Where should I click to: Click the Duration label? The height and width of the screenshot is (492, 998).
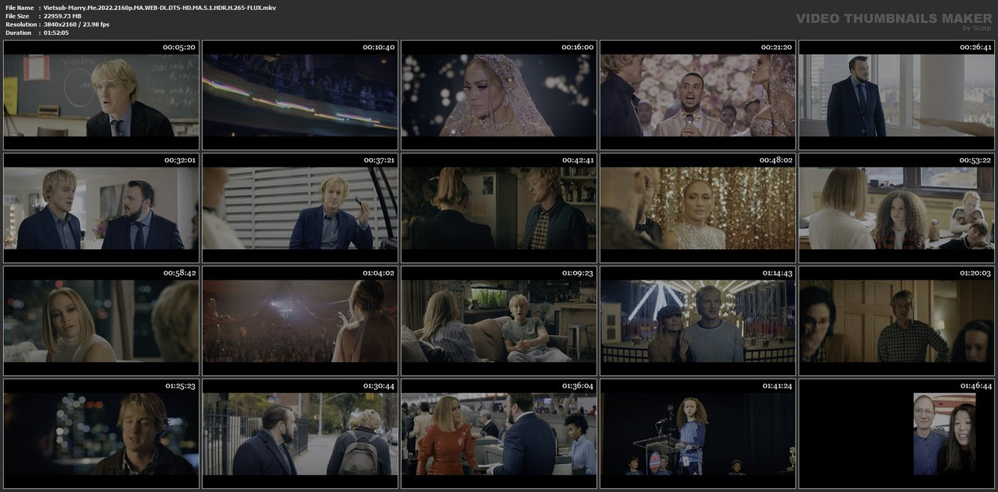pyautogui.click(x=18, y=33)
